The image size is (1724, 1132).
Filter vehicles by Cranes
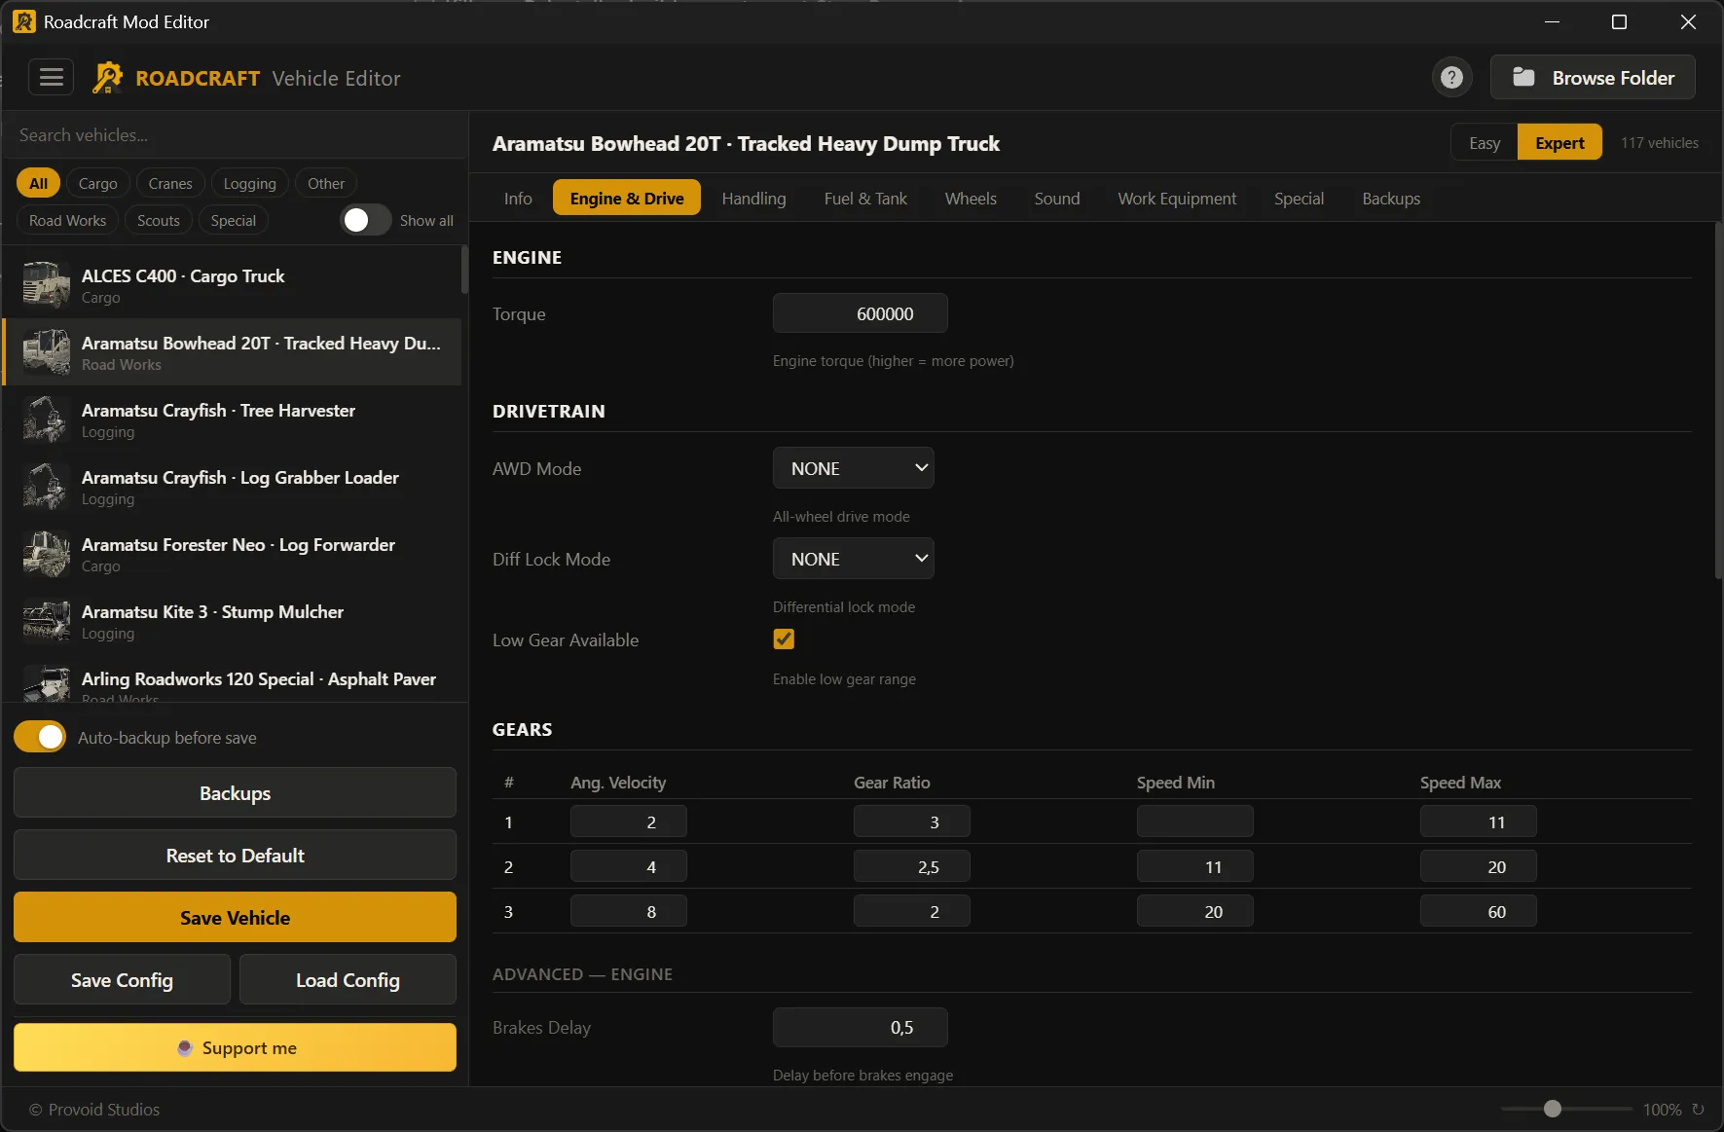click(x=170, y=183)
